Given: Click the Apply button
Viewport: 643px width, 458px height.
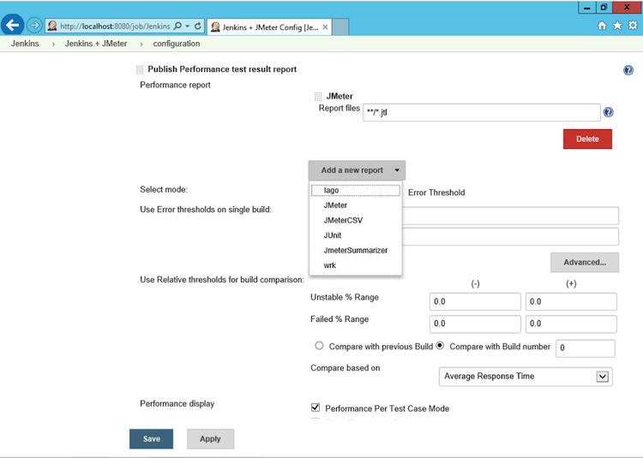Looking at the screenshot, I should (210, 439).
